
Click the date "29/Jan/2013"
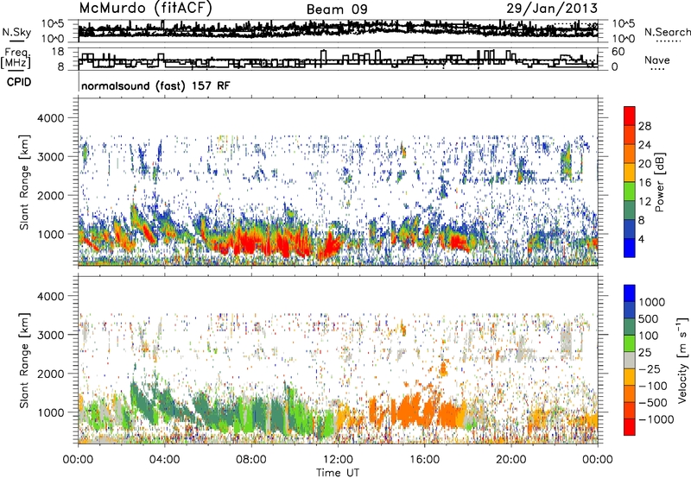click(x=552, y=9)
